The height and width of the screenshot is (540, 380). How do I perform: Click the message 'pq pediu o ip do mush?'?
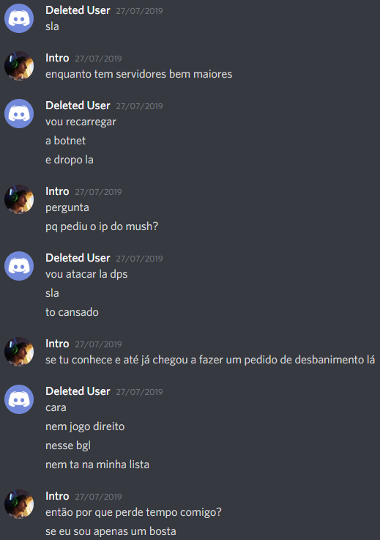[x=102, y=226]
